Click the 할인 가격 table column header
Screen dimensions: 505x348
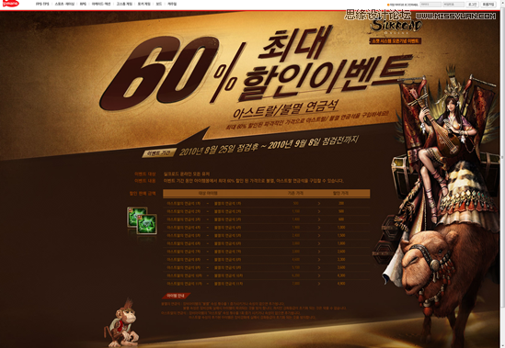coord(340,194)
